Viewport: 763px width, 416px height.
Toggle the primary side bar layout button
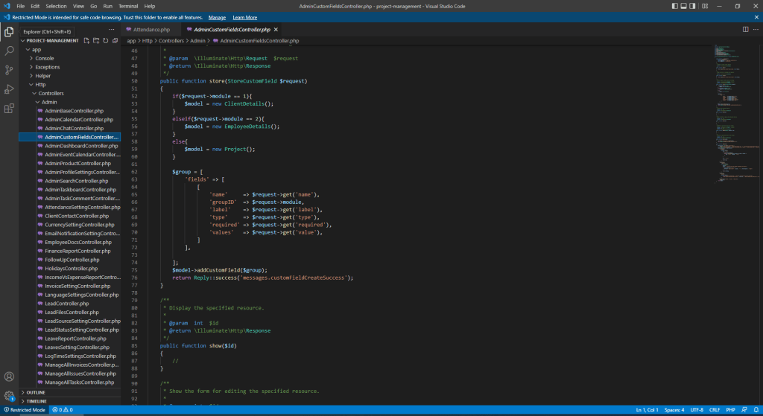coord(675,6)
